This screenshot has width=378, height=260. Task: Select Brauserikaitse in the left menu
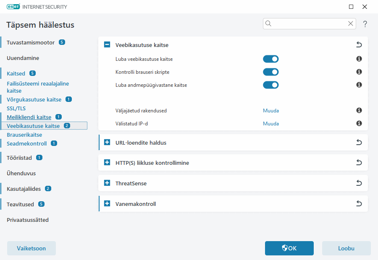tap(24, 135)
